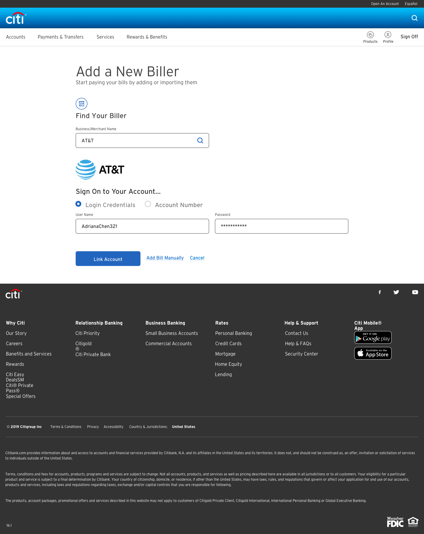The image size is (424, 534).
Task: Open the Rewards footer link
Action: coord(15,364)
